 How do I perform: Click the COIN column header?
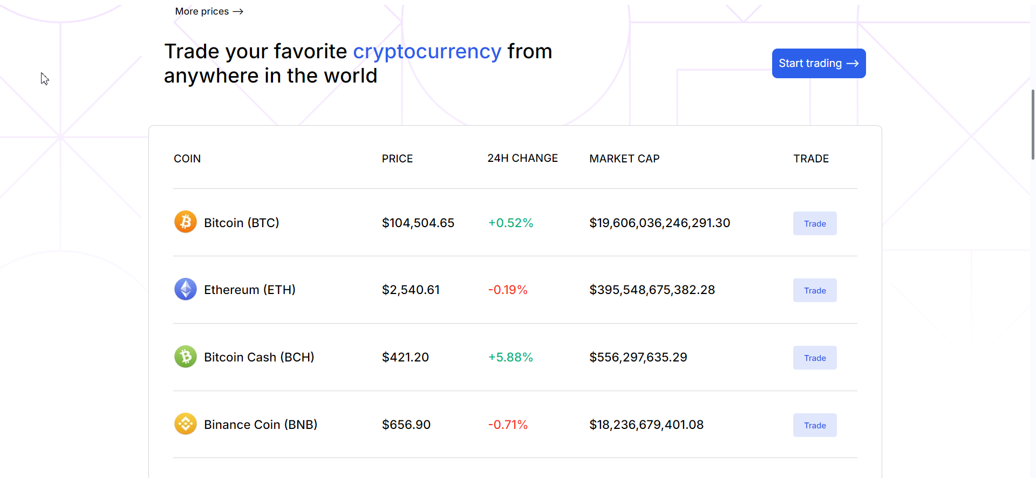tap(187, 159)
